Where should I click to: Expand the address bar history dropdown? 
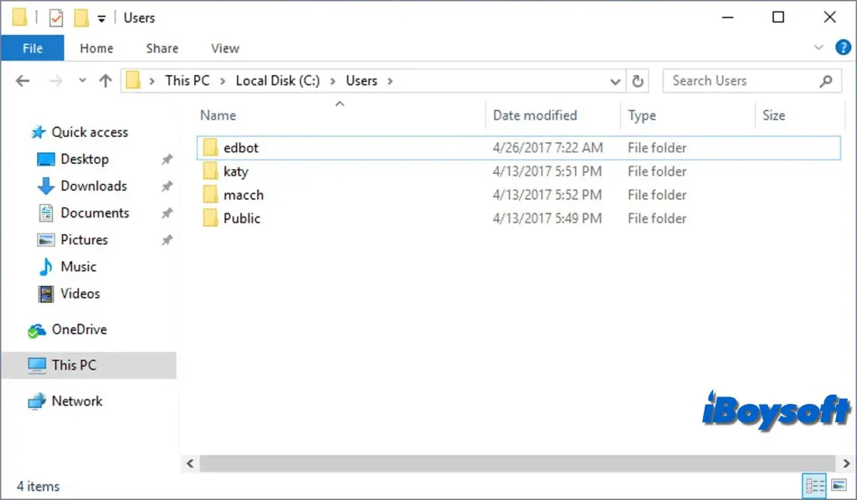[x=615, y=80]
